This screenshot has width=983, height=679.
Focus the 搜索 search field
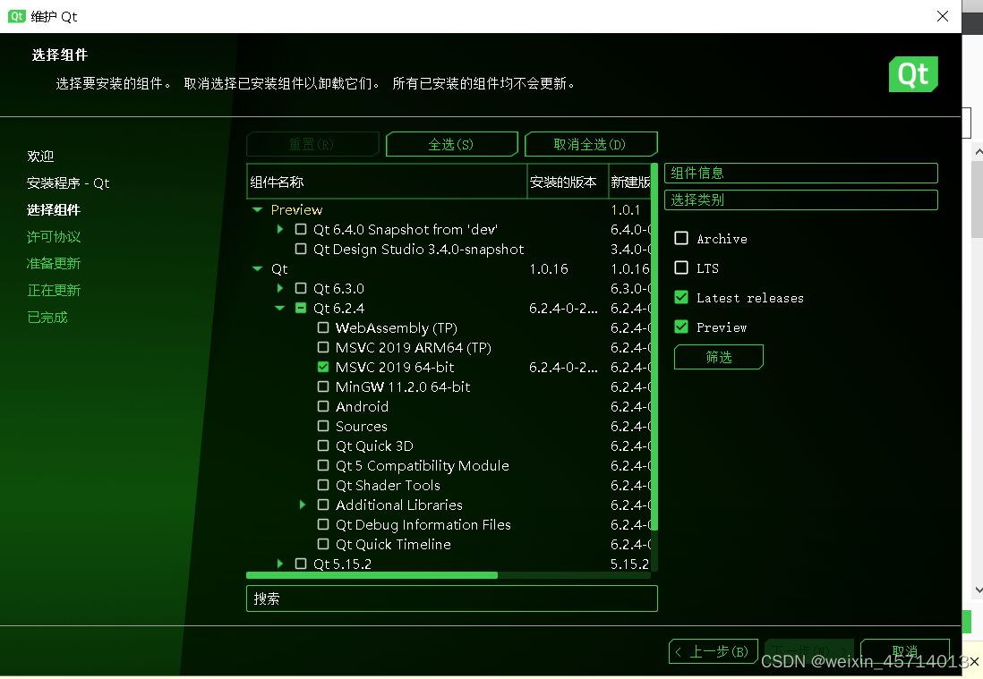tap(452, 598)
